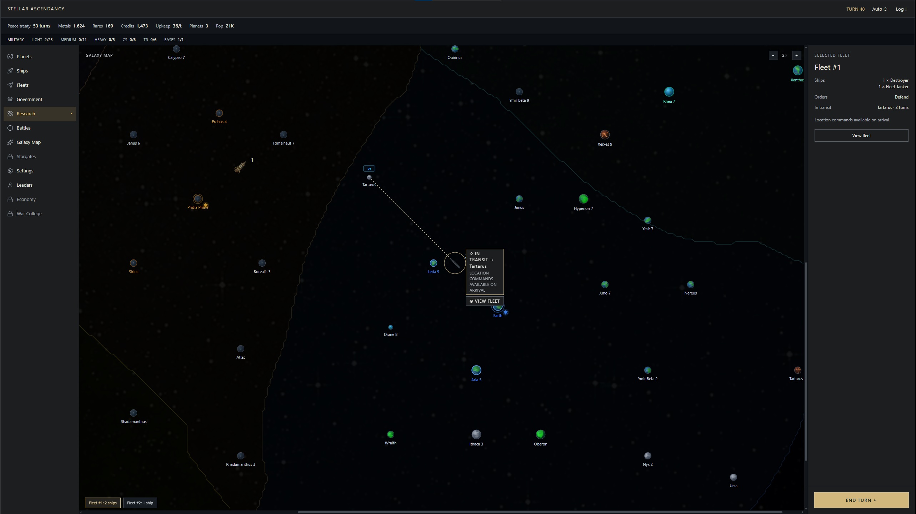
Task: Click the locked Stargates padlock icon
Action: point(10,156)
